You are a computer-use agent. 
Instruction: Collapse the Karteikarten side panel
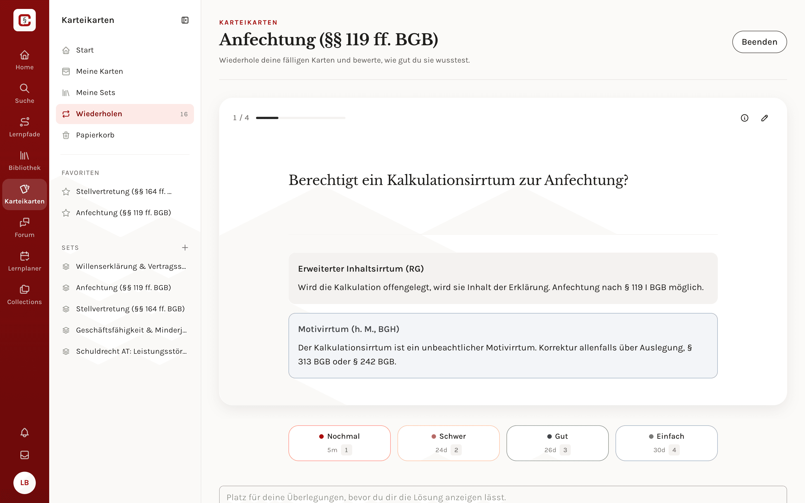[185, 20]
